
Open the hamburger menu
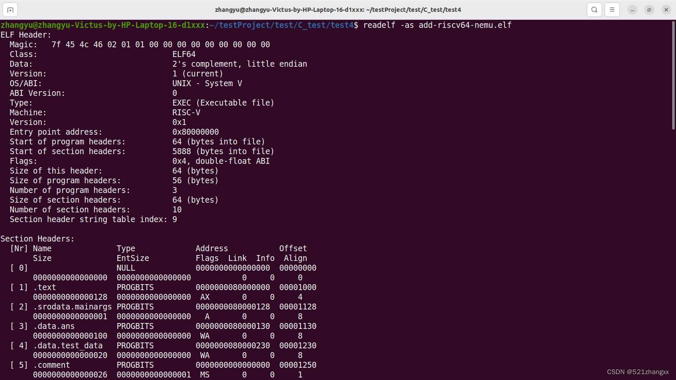point(612,10)
